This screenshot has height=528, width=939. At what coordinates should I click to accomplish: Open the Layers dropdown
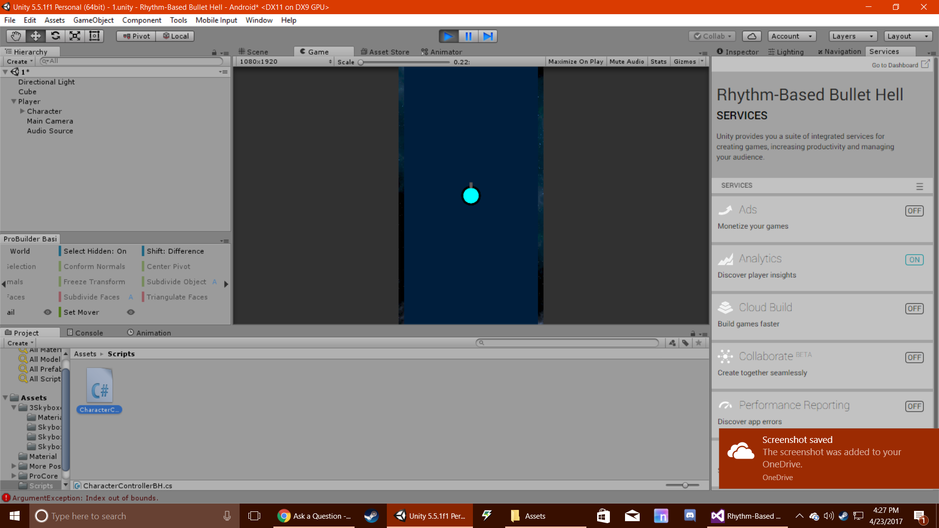coord(853,36)
